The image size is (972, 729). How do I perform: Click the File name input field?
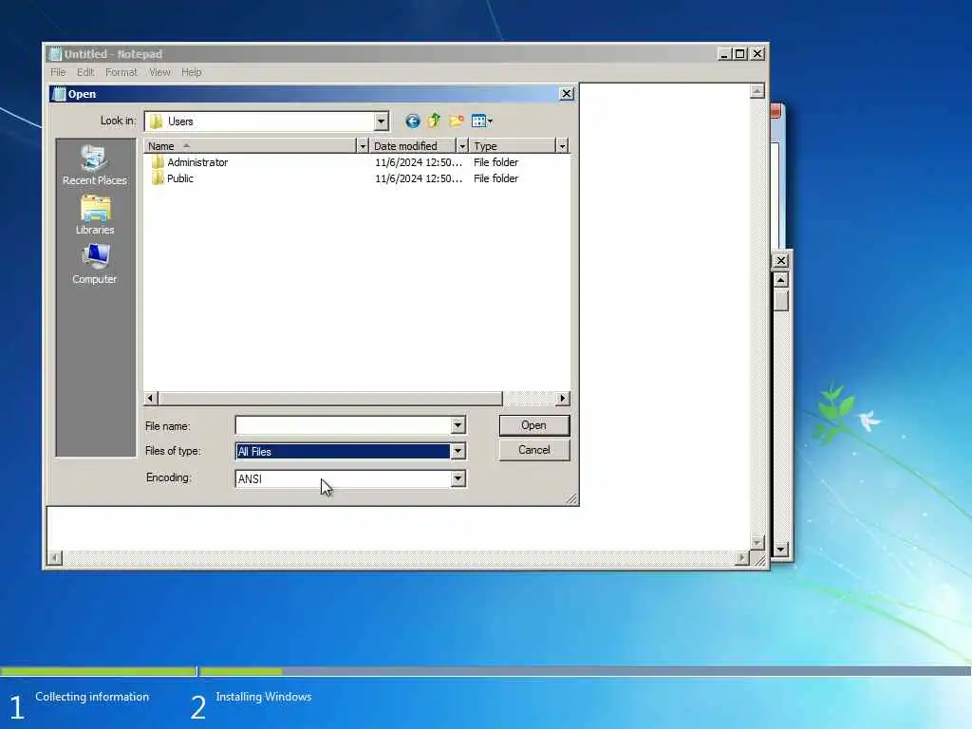(x=344, y=425)
